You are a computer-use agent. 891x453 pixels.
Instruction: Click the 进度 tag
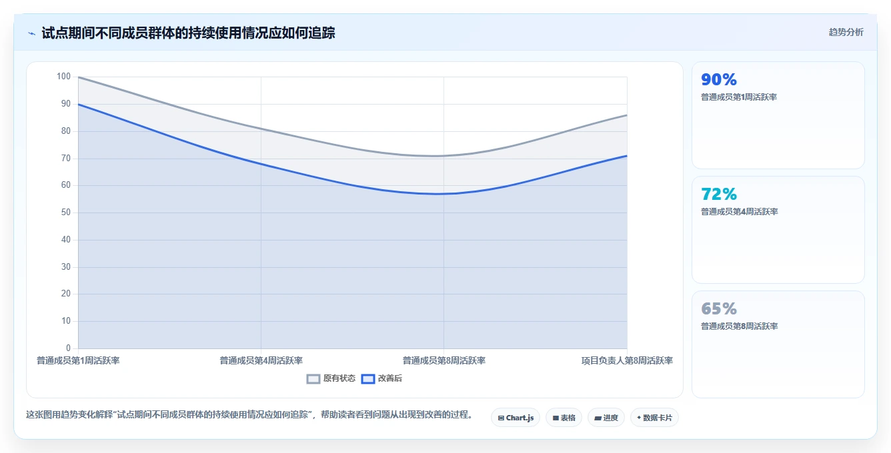[x=606, y=418]
